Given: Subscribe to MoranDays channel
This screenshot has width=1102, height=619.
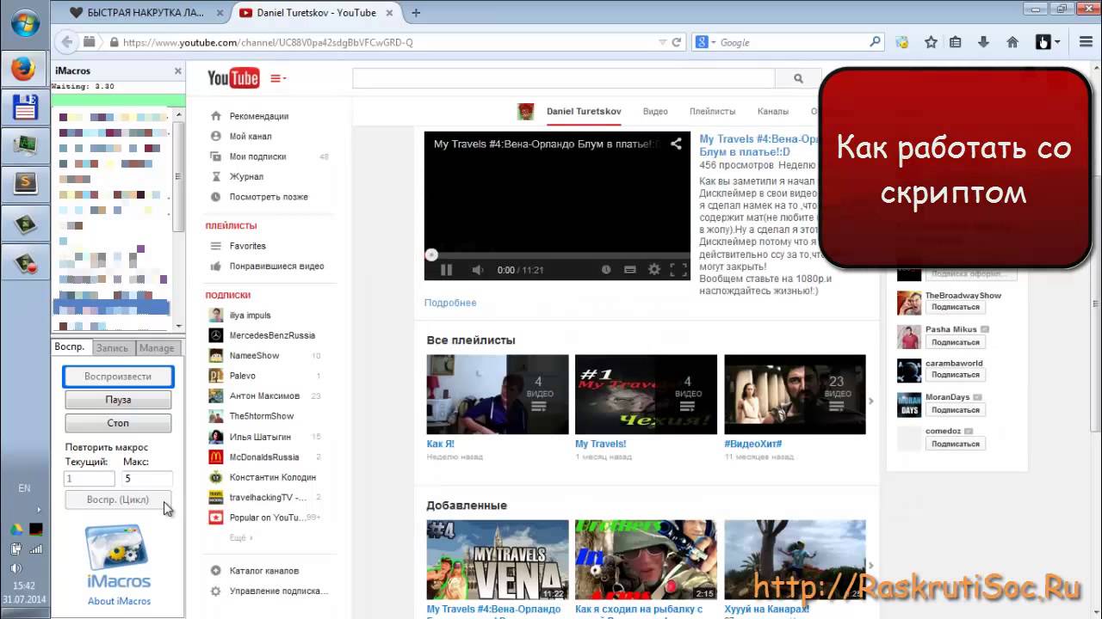Looking at the screenshot, I should (955, 409).
